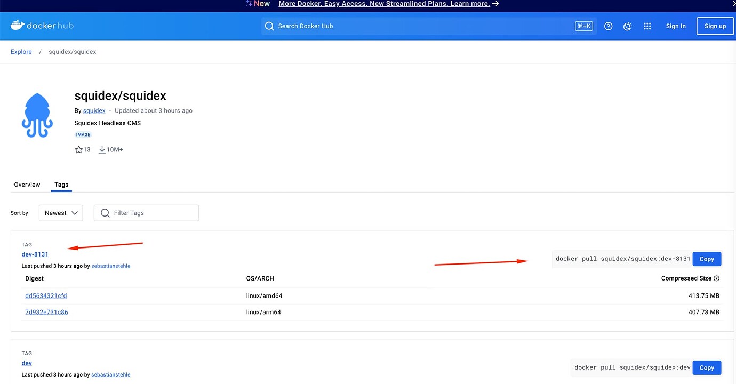Toggle the dark mode theme icon

point(628,26)
